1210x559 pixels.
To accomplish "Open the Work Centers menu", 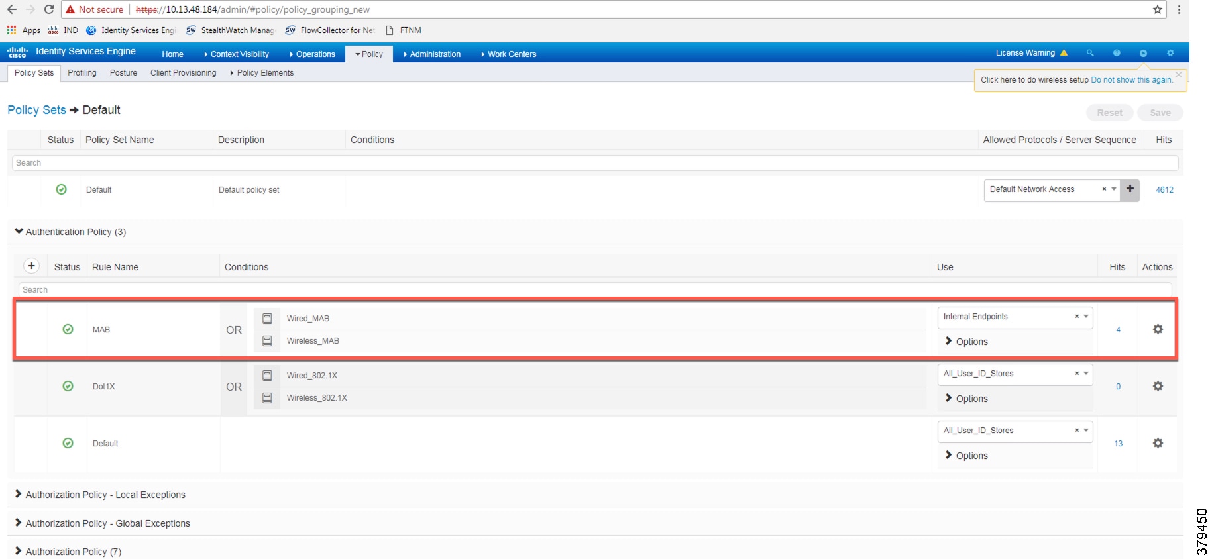I will point(509,54).
